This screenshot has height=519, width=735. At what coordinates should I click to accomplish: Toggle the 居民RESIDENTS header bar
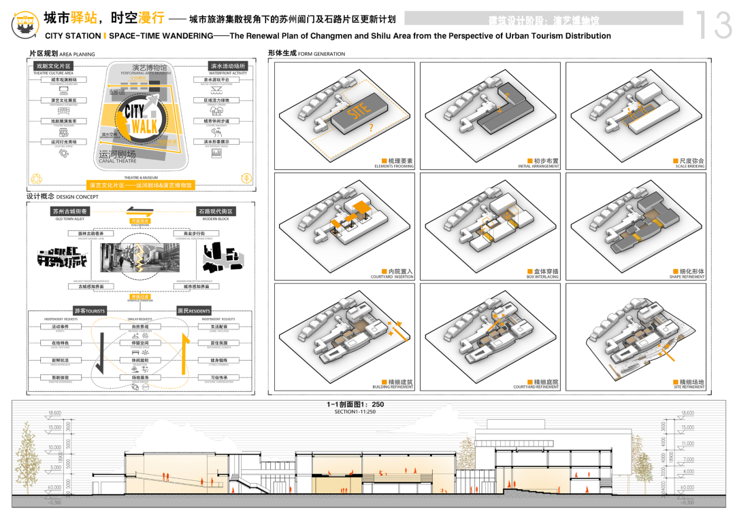[x=193, y=310]
